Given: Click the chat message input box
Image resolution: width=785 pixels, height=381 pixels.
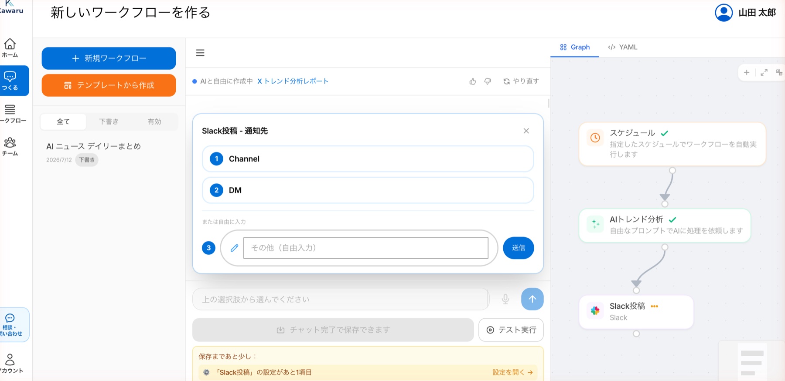Looking at the screenshot, I should [x=340, y=299].
